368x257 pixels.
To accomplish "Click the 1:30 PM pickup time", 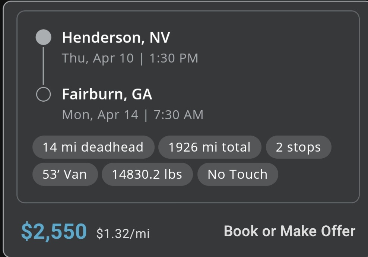I will pos(174,58).
